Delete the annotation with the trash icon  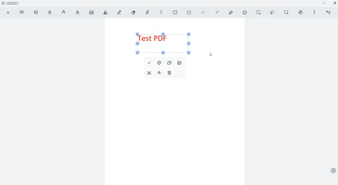tap(169, 73)
